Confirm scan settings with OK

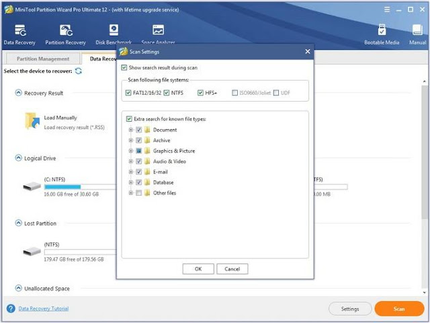pos(198,269)
